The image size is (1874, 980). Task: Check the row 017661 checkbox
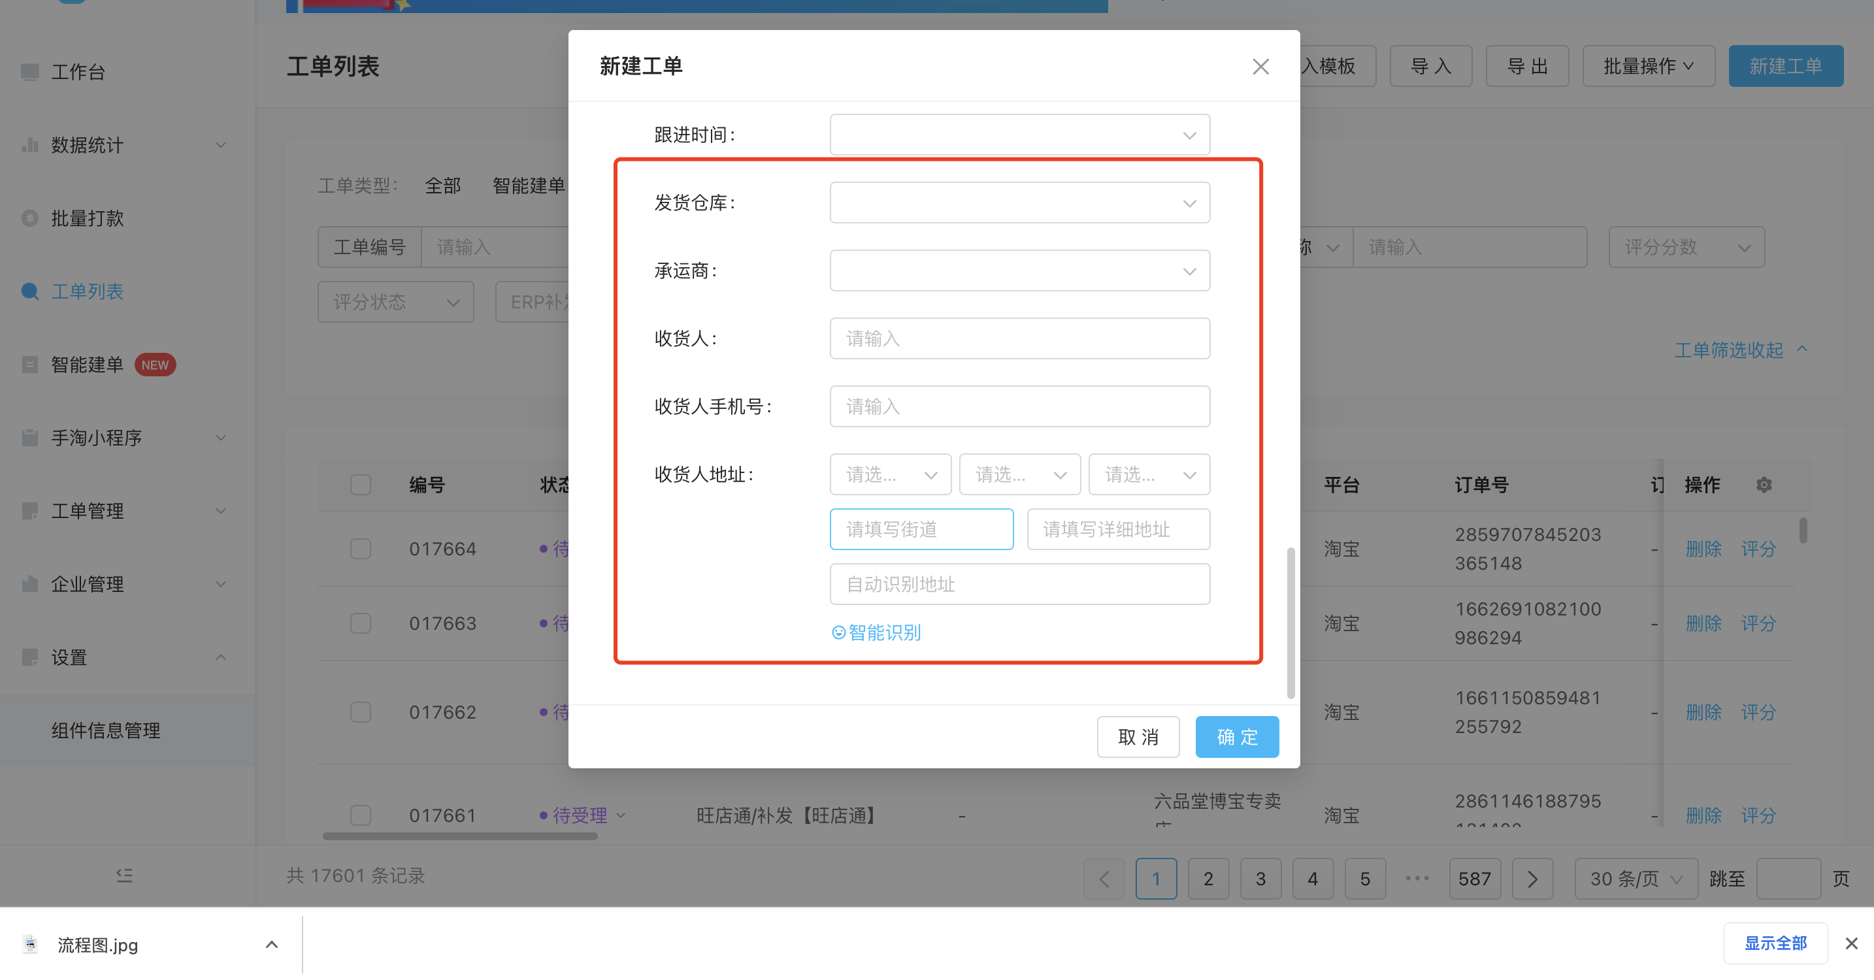pyautogui.click(x=361, y=815)
